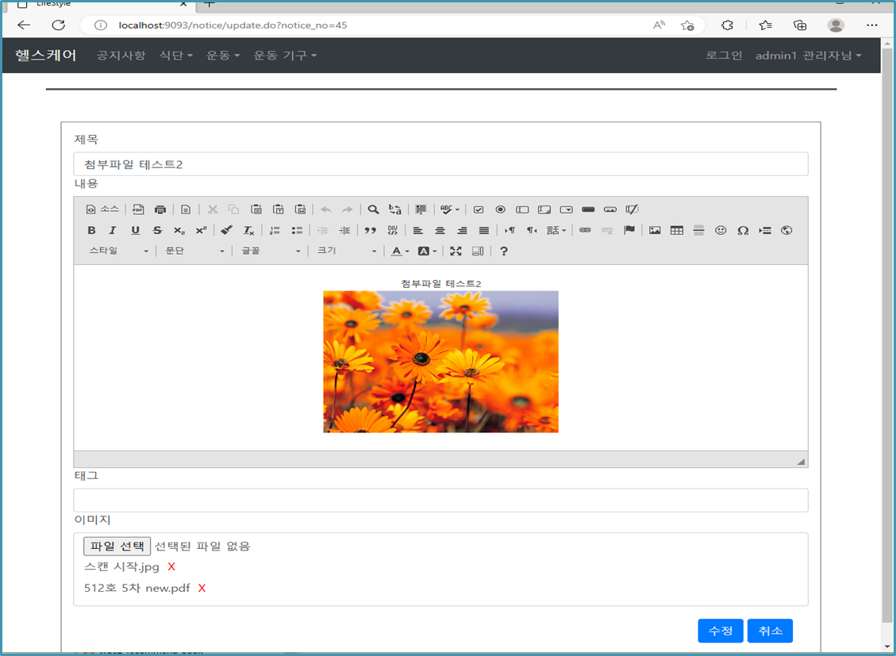The image size is (896, 656).
Task: Open the 공지사항 menu item
Action: [121, 56]
